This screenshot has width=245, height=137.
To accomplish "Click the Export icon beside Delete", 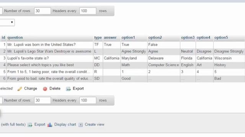I will pos(68,89).
